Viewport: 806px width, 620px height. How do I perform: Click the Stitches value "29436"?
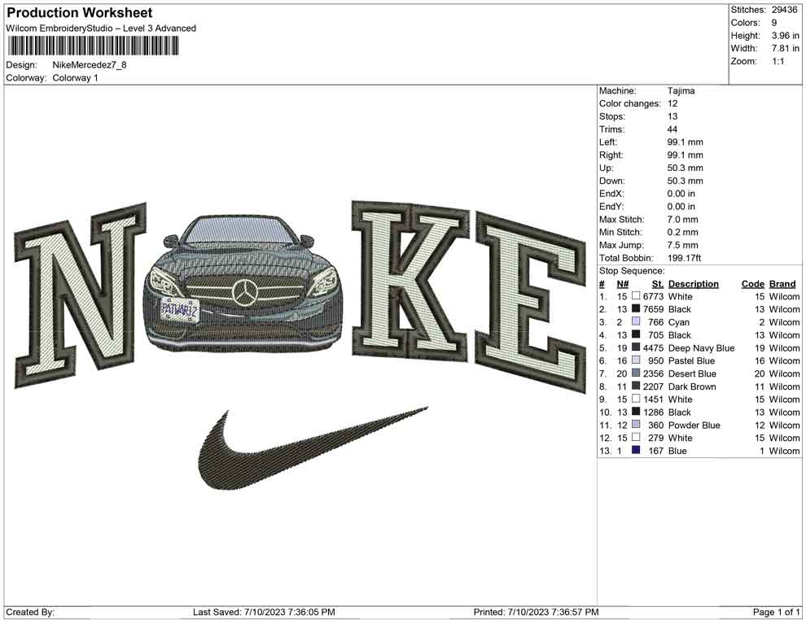click(x=784, y=10)
